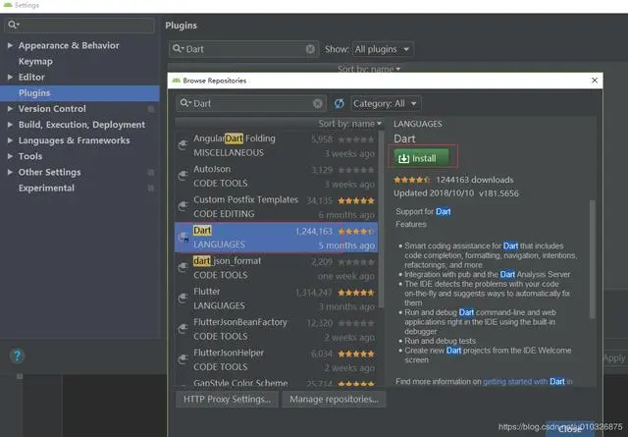Viewport: 628px width, 437px height.
Task: Click plugin icon beside AutoJson
Action: point(183,176)
